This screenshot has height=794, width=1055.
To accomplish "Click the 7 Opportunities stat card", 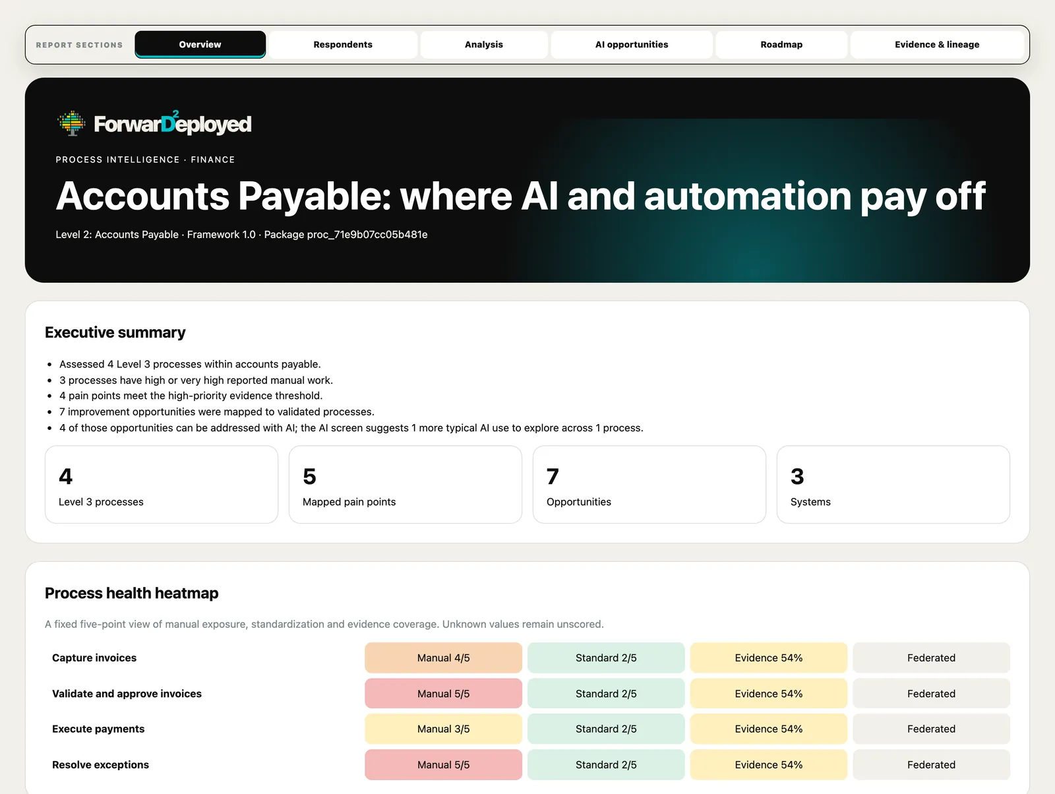I will 649,485.
